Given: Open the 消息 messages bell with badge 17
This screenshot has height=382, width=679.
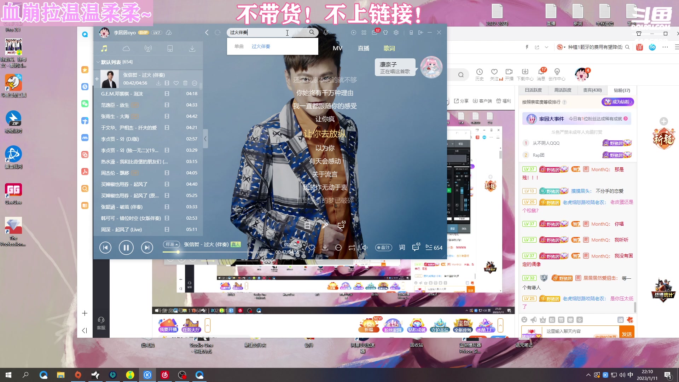Looking at the screenshot, I should point(541,74).
